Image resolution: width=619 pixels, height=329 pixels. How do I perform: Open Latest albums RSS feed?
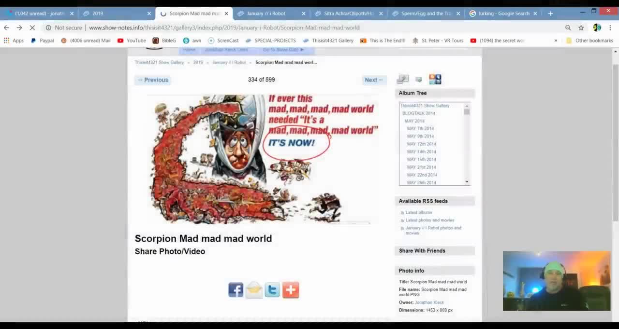[x=419, y=212]
